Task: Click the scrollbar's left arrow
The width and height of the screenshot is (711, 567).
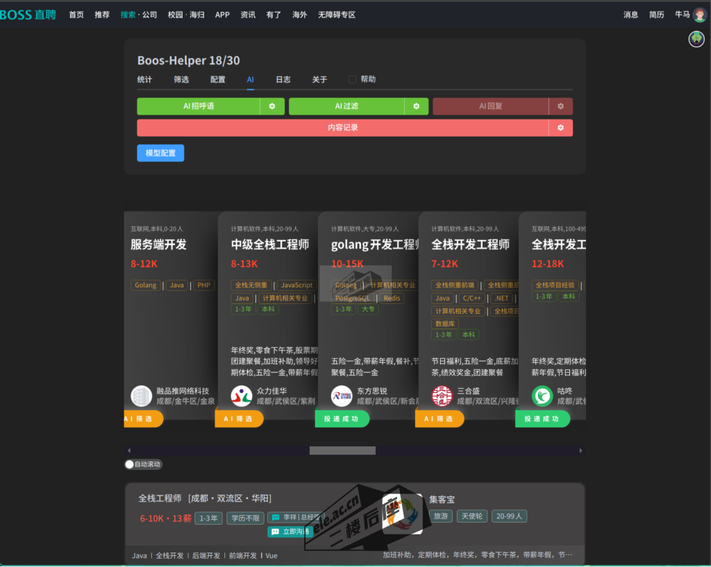Action: pyautogui.click(x=128, y=450)
